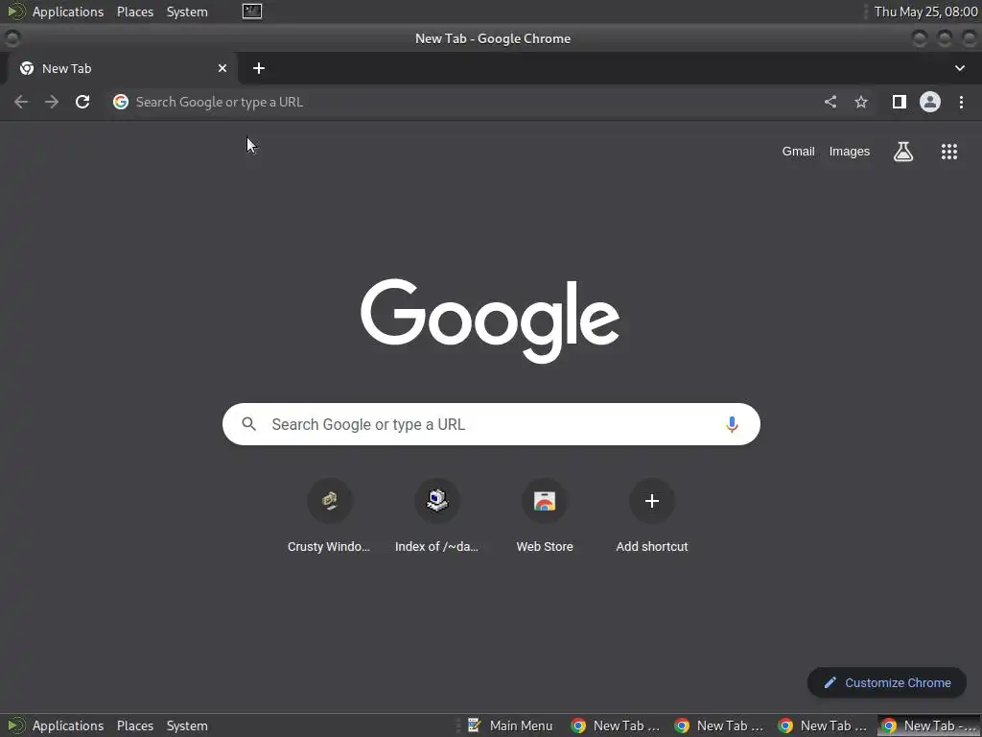982x737 pixels.
Task: Expand the tab search dropdown arrow
Action: click(x=959, y=68)
